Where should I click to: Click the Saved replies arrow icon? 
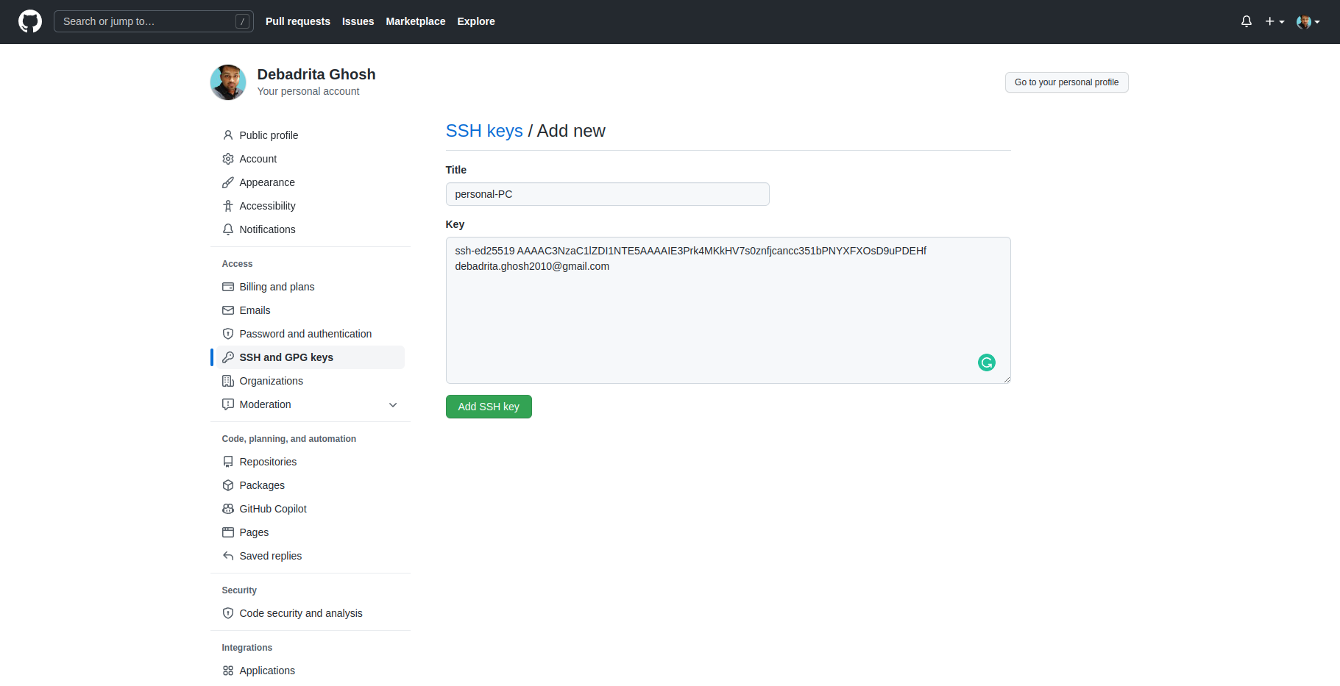pyautogui.click(x=228, y=556)
